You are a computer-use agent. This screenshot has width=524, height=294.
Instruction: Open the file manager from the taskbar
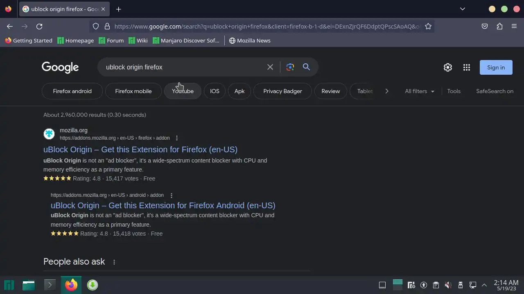coord(29,285)
